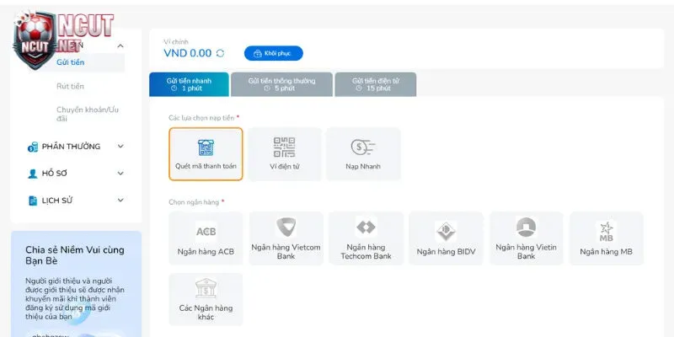Pick the BIDV bank logo icon
This screenshot has width=674, height=337.
pos(446,231)
